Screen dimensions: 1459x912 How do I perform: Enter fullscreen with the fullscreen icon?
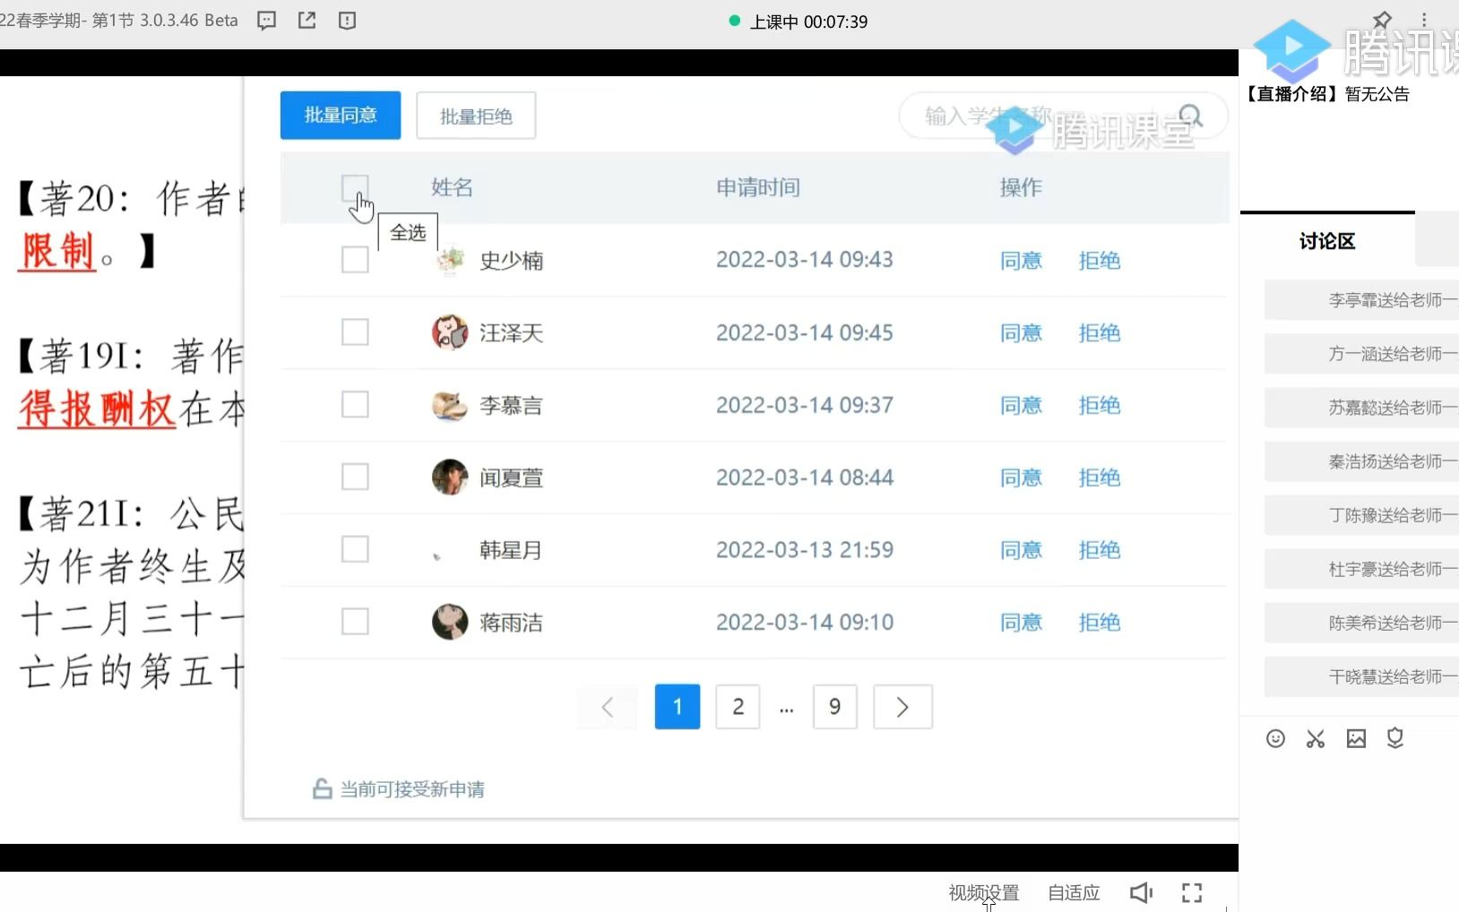(x=1192, y=891)
